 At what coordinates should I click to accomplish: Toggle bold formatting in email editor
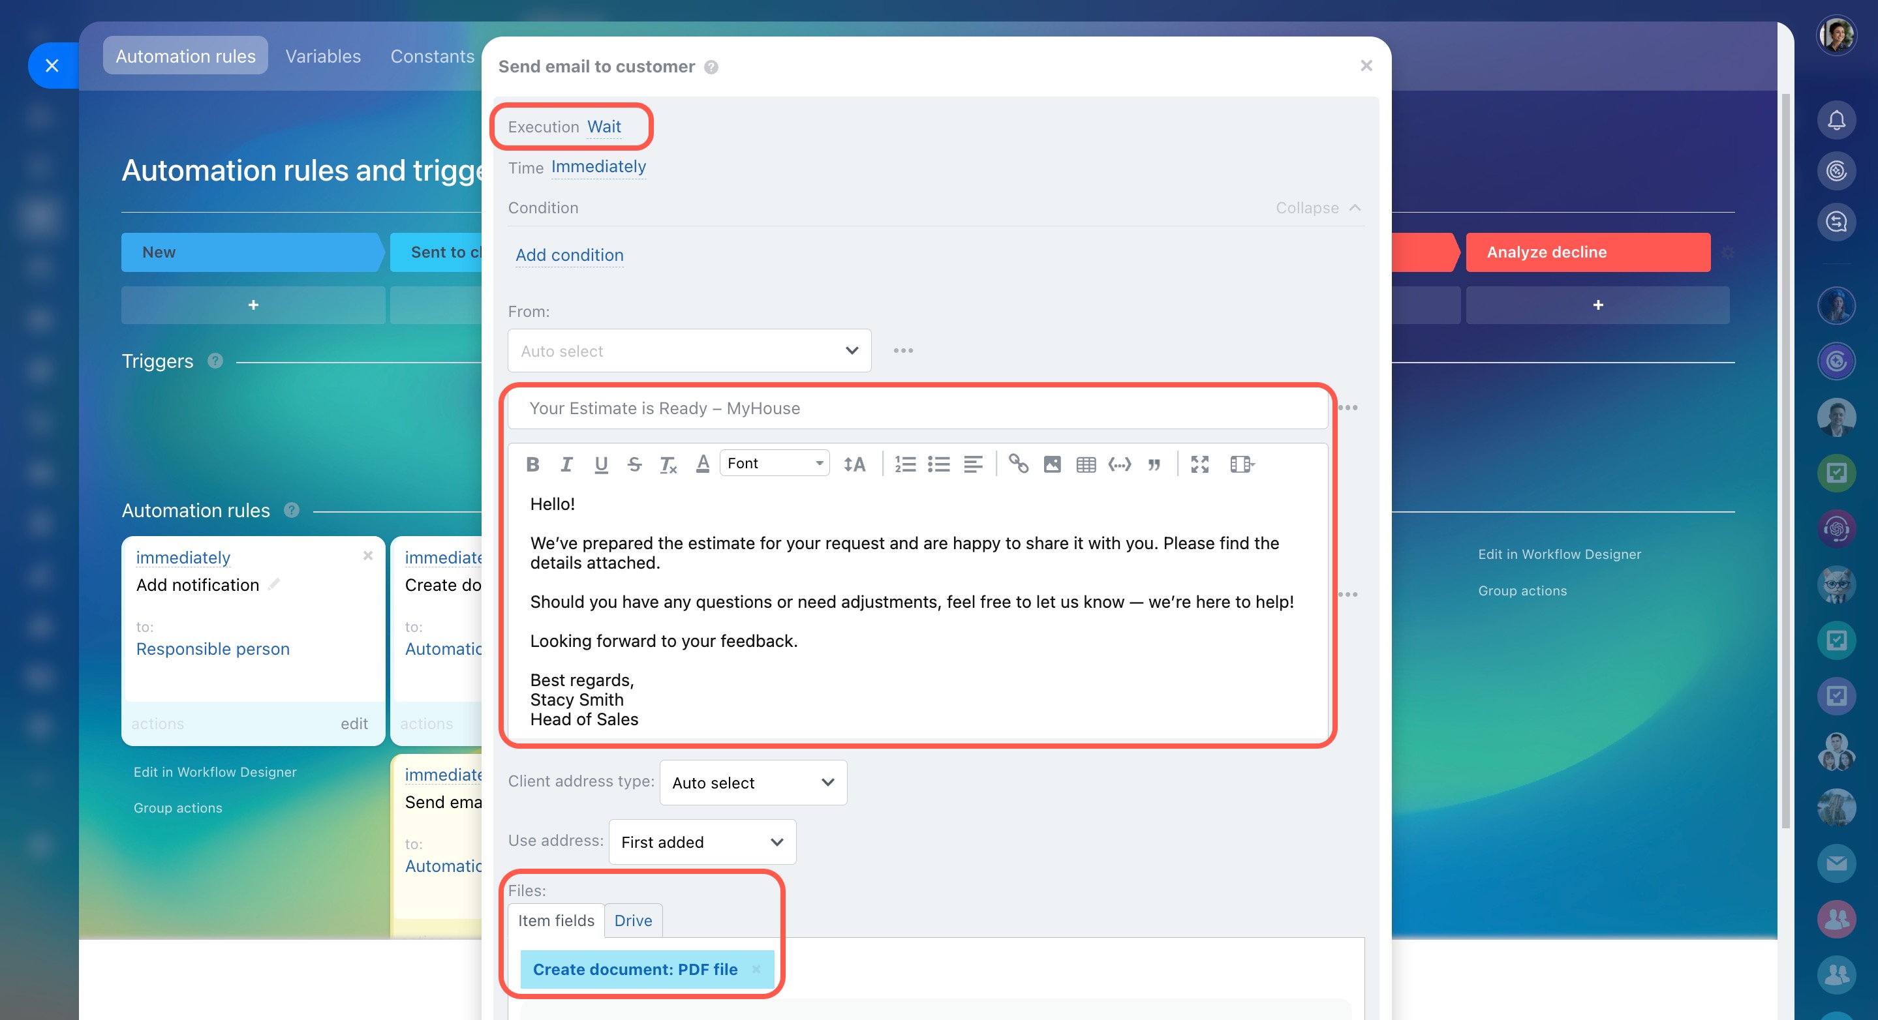point(532,464)
